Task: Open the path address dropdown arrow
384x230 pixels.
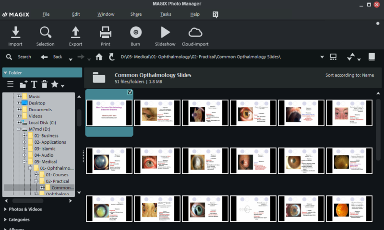Action: click(322, 57)
